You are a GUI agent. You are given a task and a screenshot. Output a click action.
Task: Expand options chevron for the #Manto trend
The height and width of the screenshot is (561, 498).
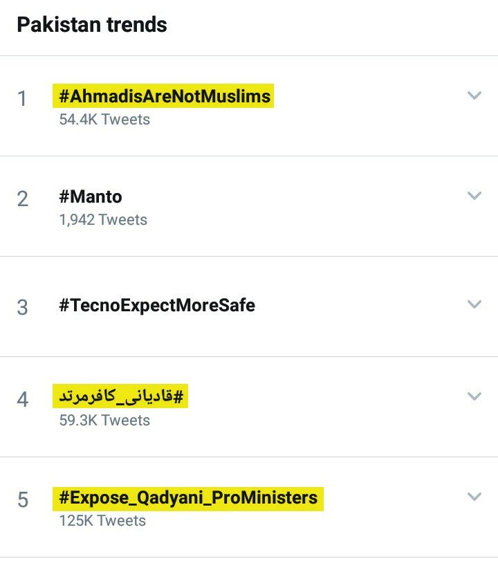click(x=474, y=196)
